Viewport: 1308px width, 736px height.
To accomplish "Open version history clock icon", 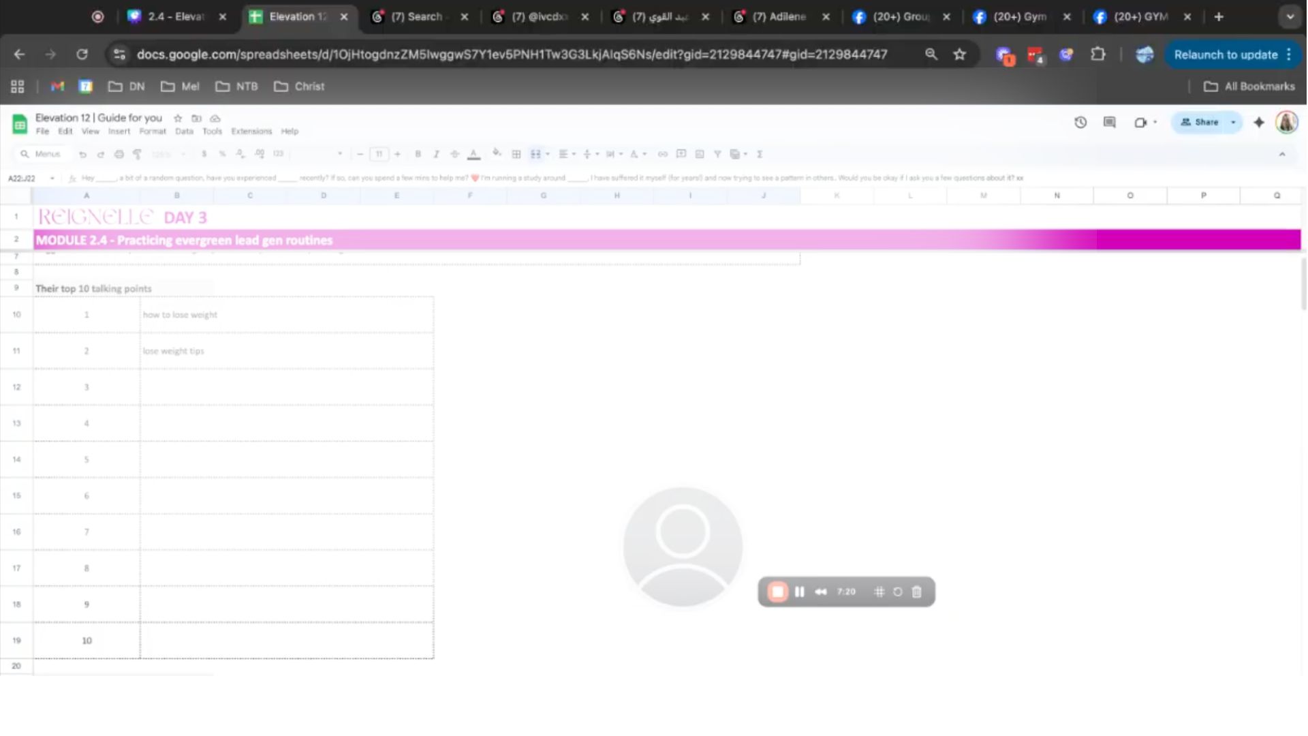I will (1080, 123).
